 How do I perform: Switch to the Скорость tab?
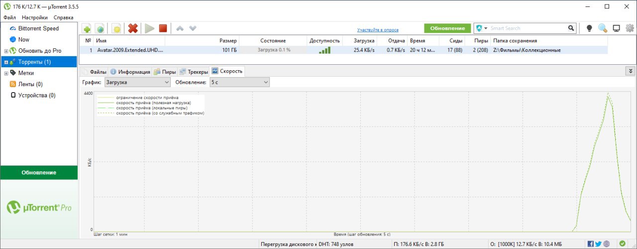pyautogui.click(x=227, y=71)
